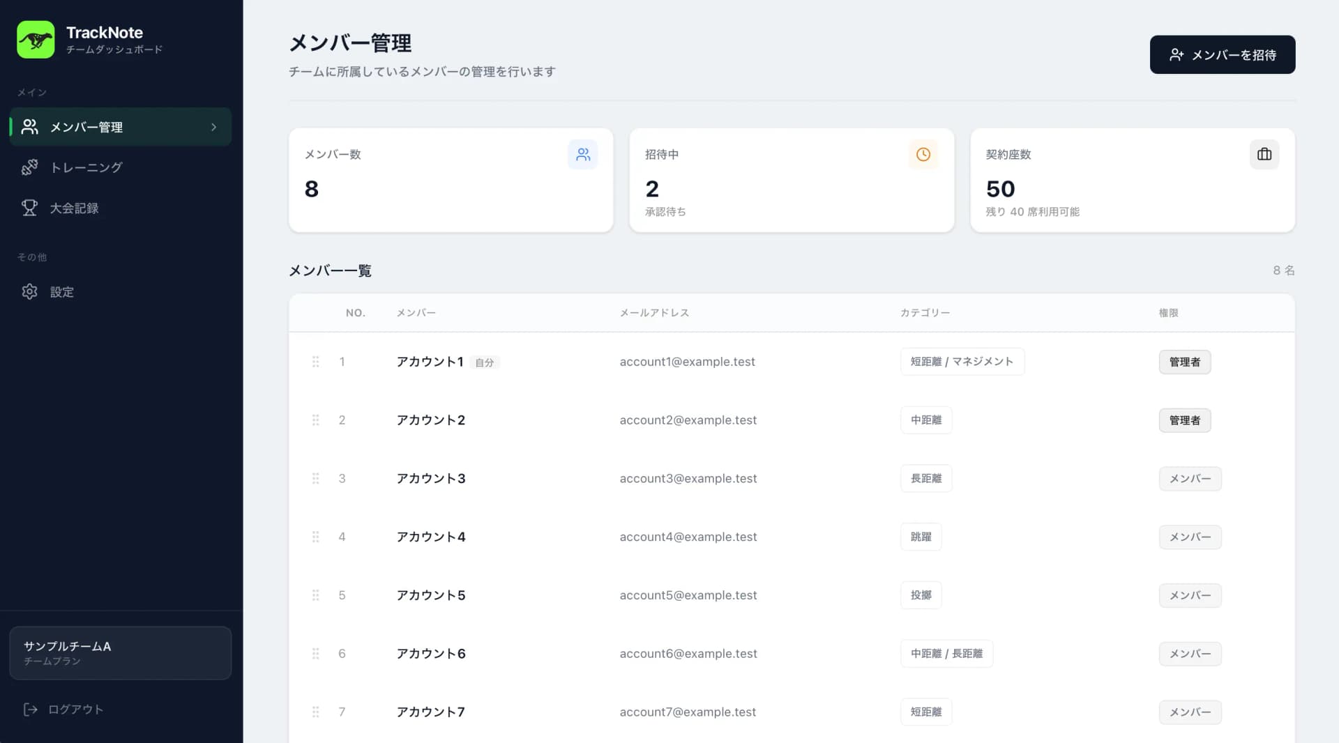
Task: Open the 管理者 badge for アカウント1
Action: coord(1185,362)
